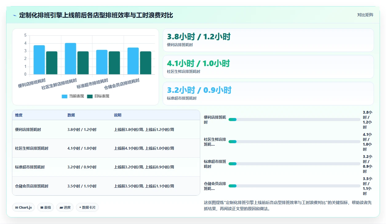The width and height of the screenshot is (386, 224).
Task: Click the blue 社区生鲜店 chart bar
Action: click(x=70, y=59)
